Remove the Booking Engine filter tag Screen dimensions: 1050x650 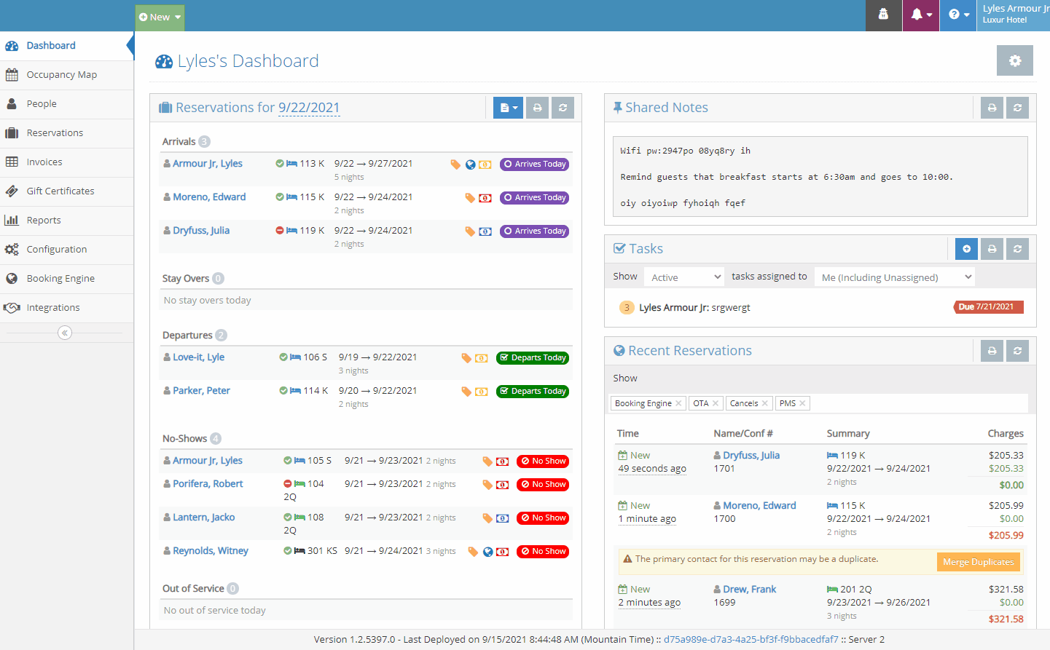(678, 403)
